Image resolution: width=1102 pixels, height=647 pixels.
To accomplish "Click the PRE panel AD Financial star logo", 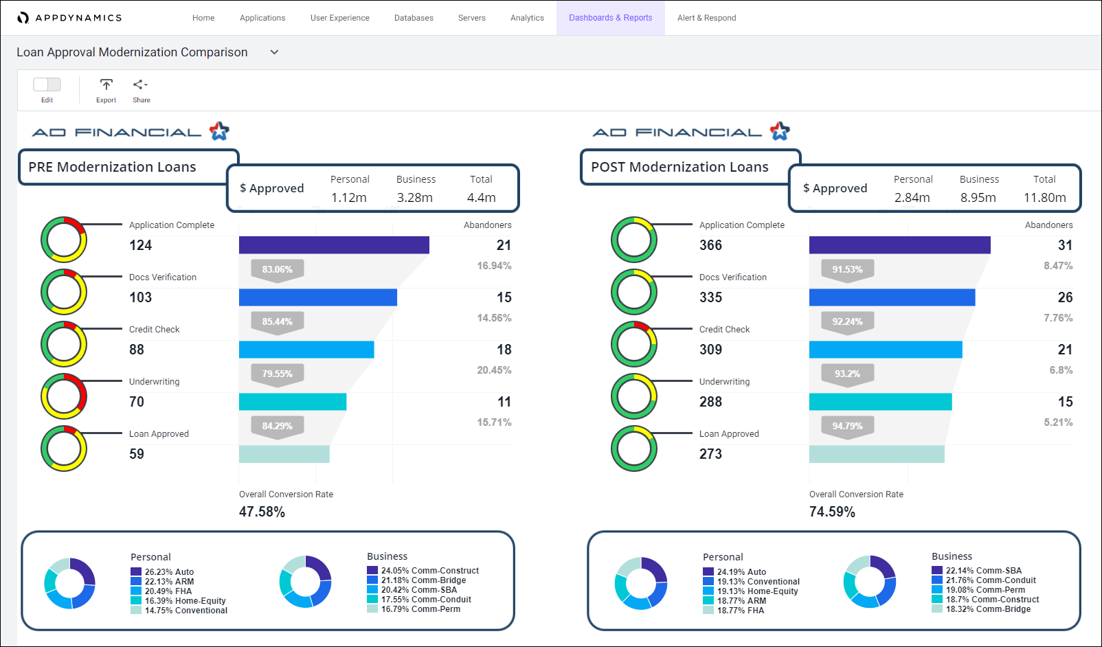I will [x=219, y=131].
